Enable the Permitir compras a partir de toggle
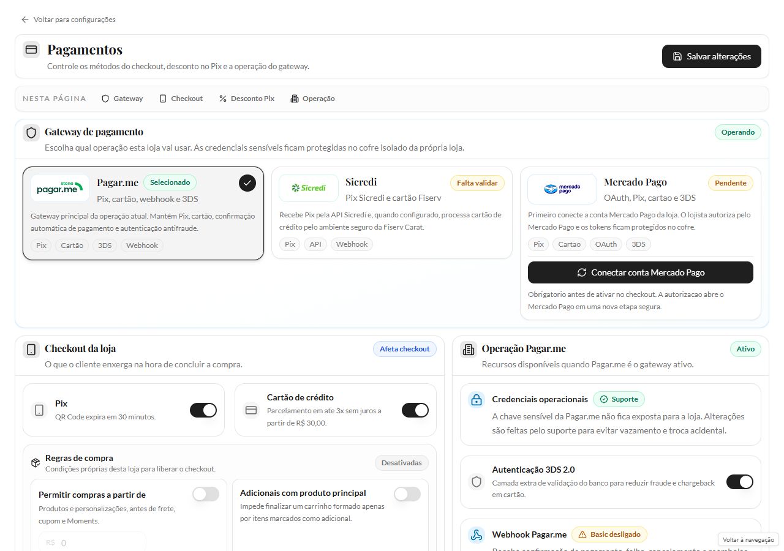This screenshot has width=784, height=551. [x=206, y=494]
